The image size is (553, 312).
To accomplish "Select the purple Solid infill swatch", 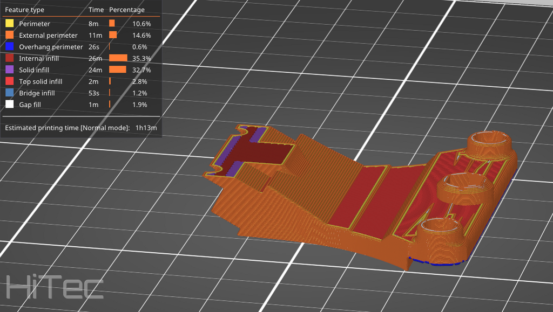I will click(9, 70).
